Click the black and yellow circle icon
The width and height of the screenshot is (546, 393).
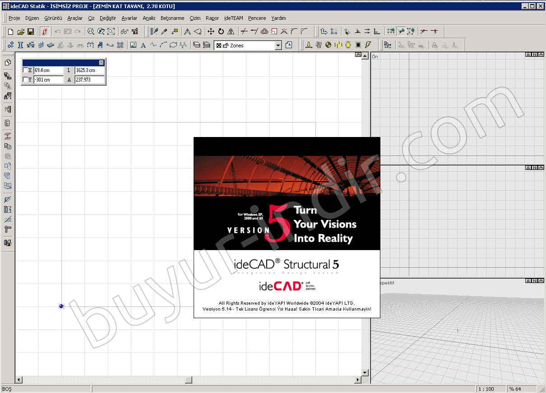329,45
